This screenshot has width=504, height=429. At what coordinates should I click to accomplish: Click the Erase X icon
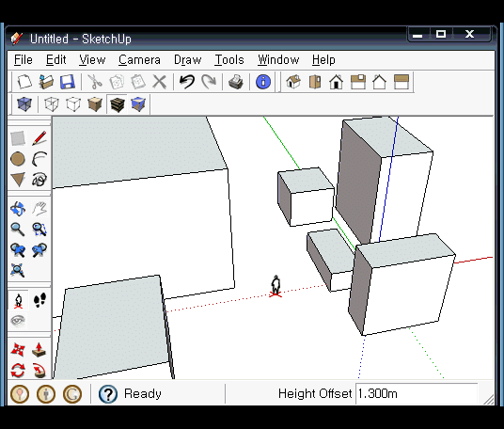pos(160,82)
